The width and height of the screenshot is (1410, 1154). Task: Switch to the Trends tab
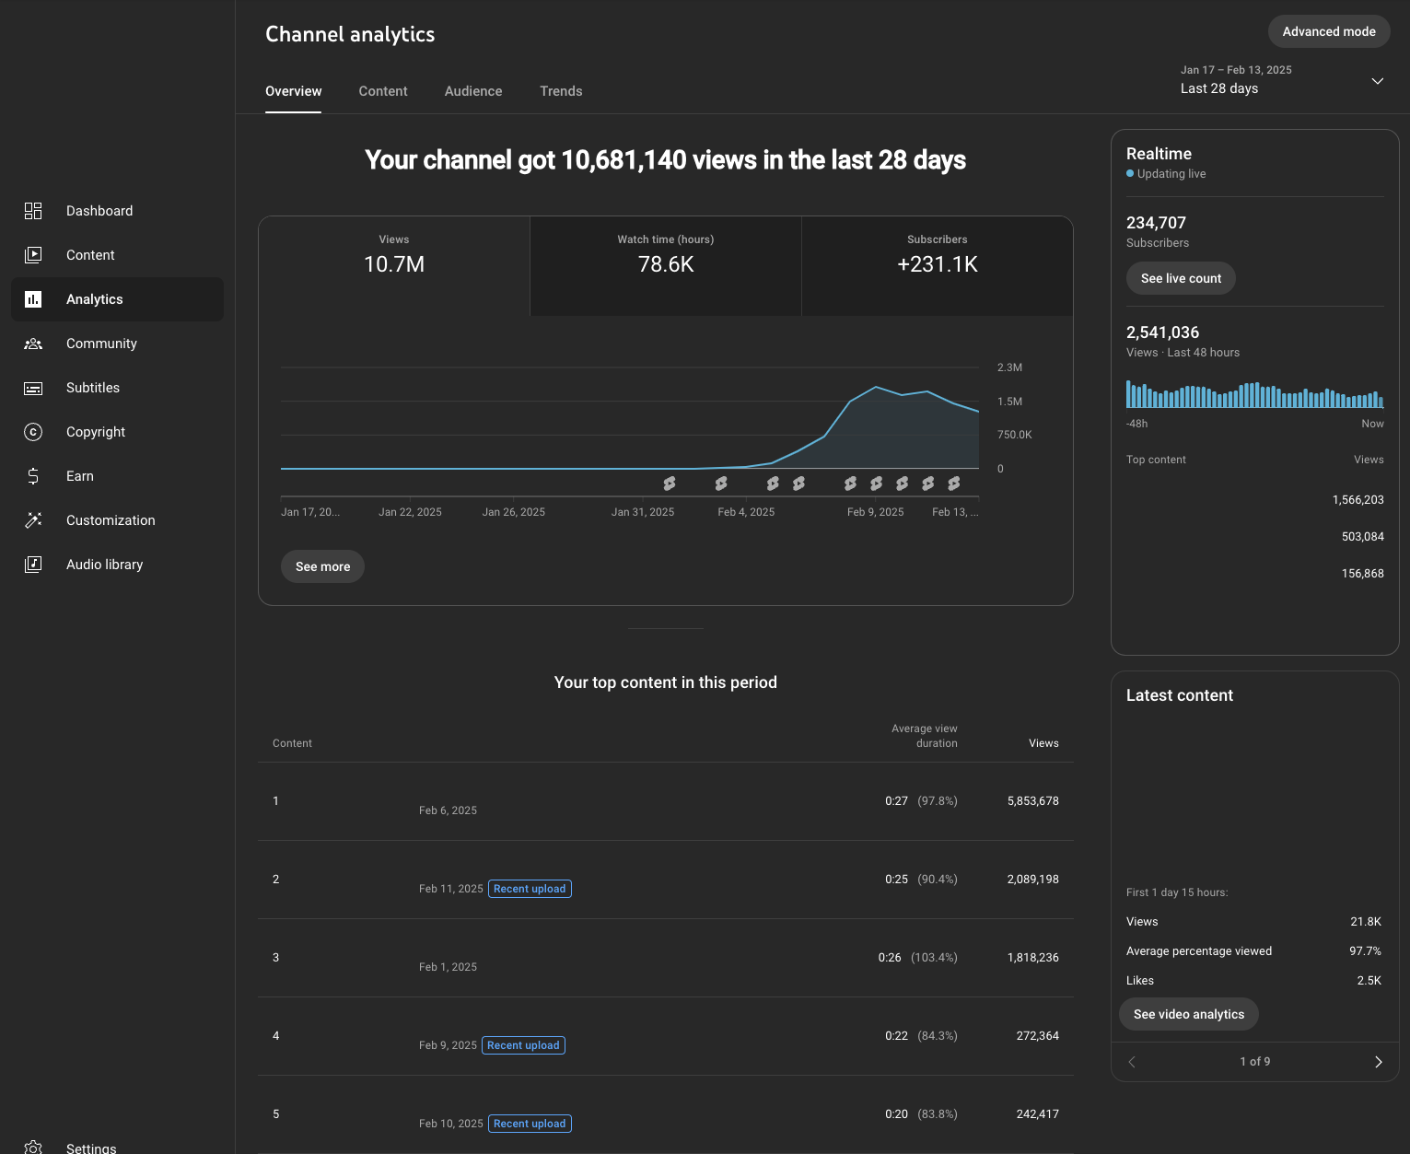(x=561, y=91)
